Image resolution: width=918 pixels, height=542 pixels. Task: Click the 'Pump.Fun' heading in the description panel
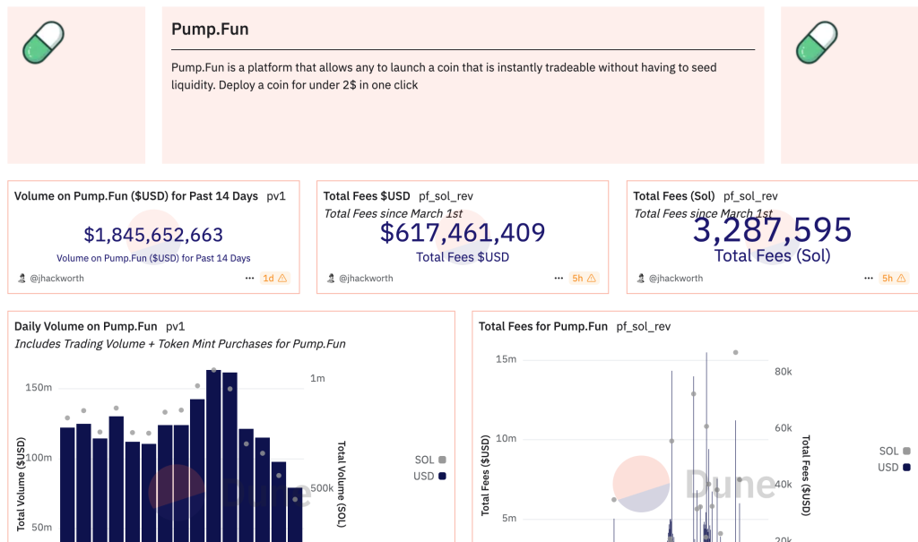210,30
